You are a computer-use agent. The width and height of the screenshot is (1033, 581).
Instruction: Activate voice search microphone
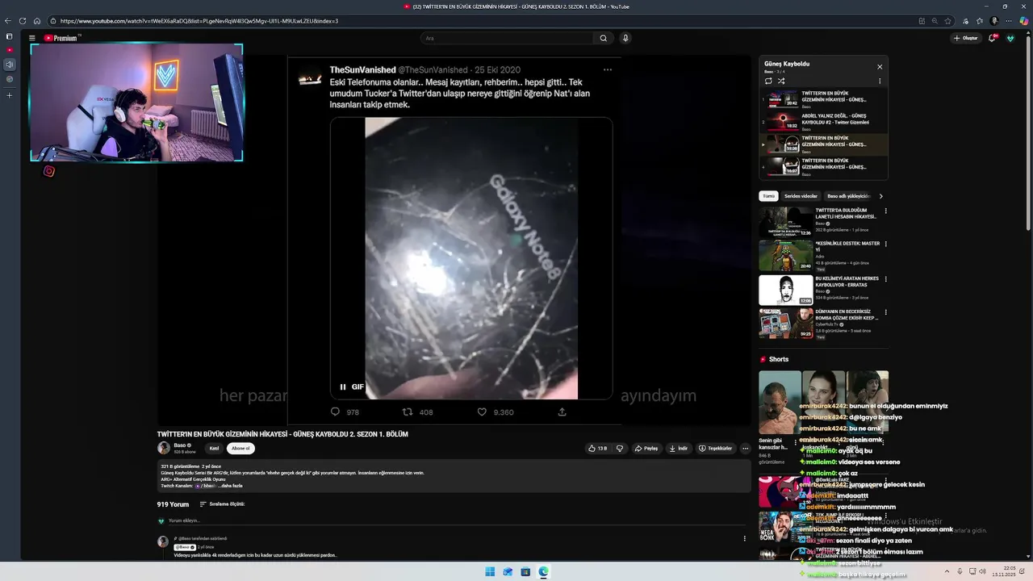[625, 38]
